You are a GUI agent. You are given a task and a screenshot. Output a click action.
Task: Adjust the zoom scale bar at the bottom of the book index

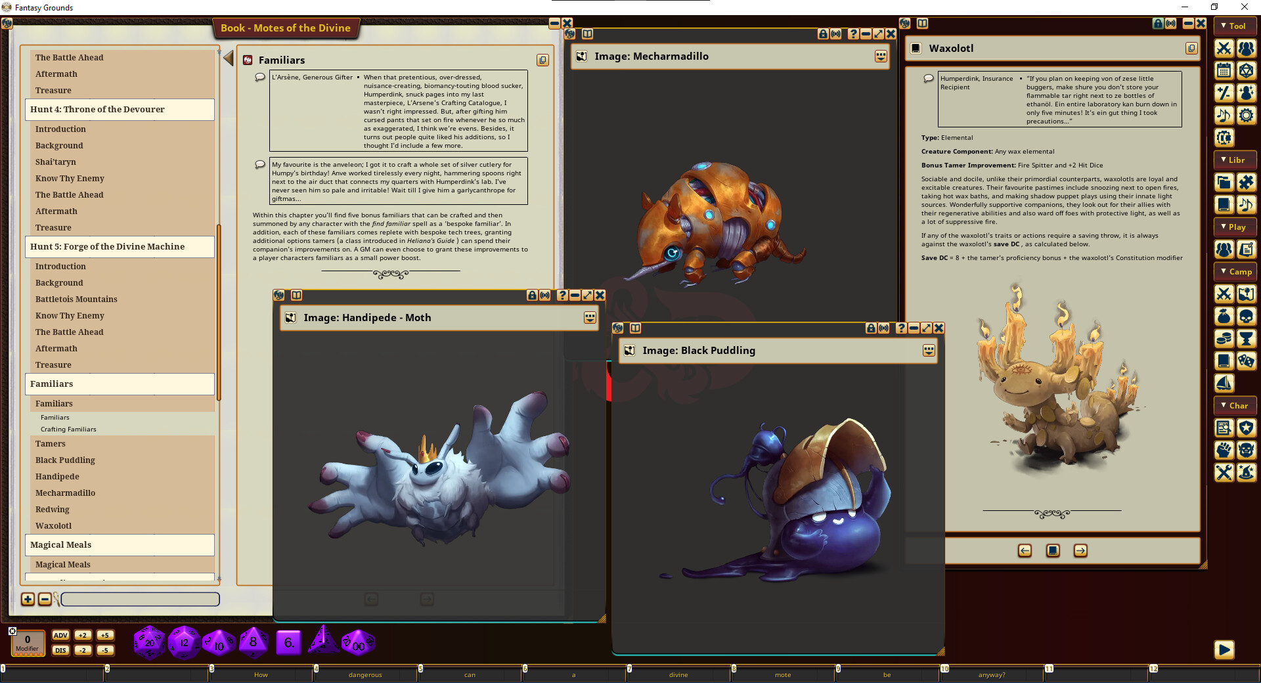point(139,599)
